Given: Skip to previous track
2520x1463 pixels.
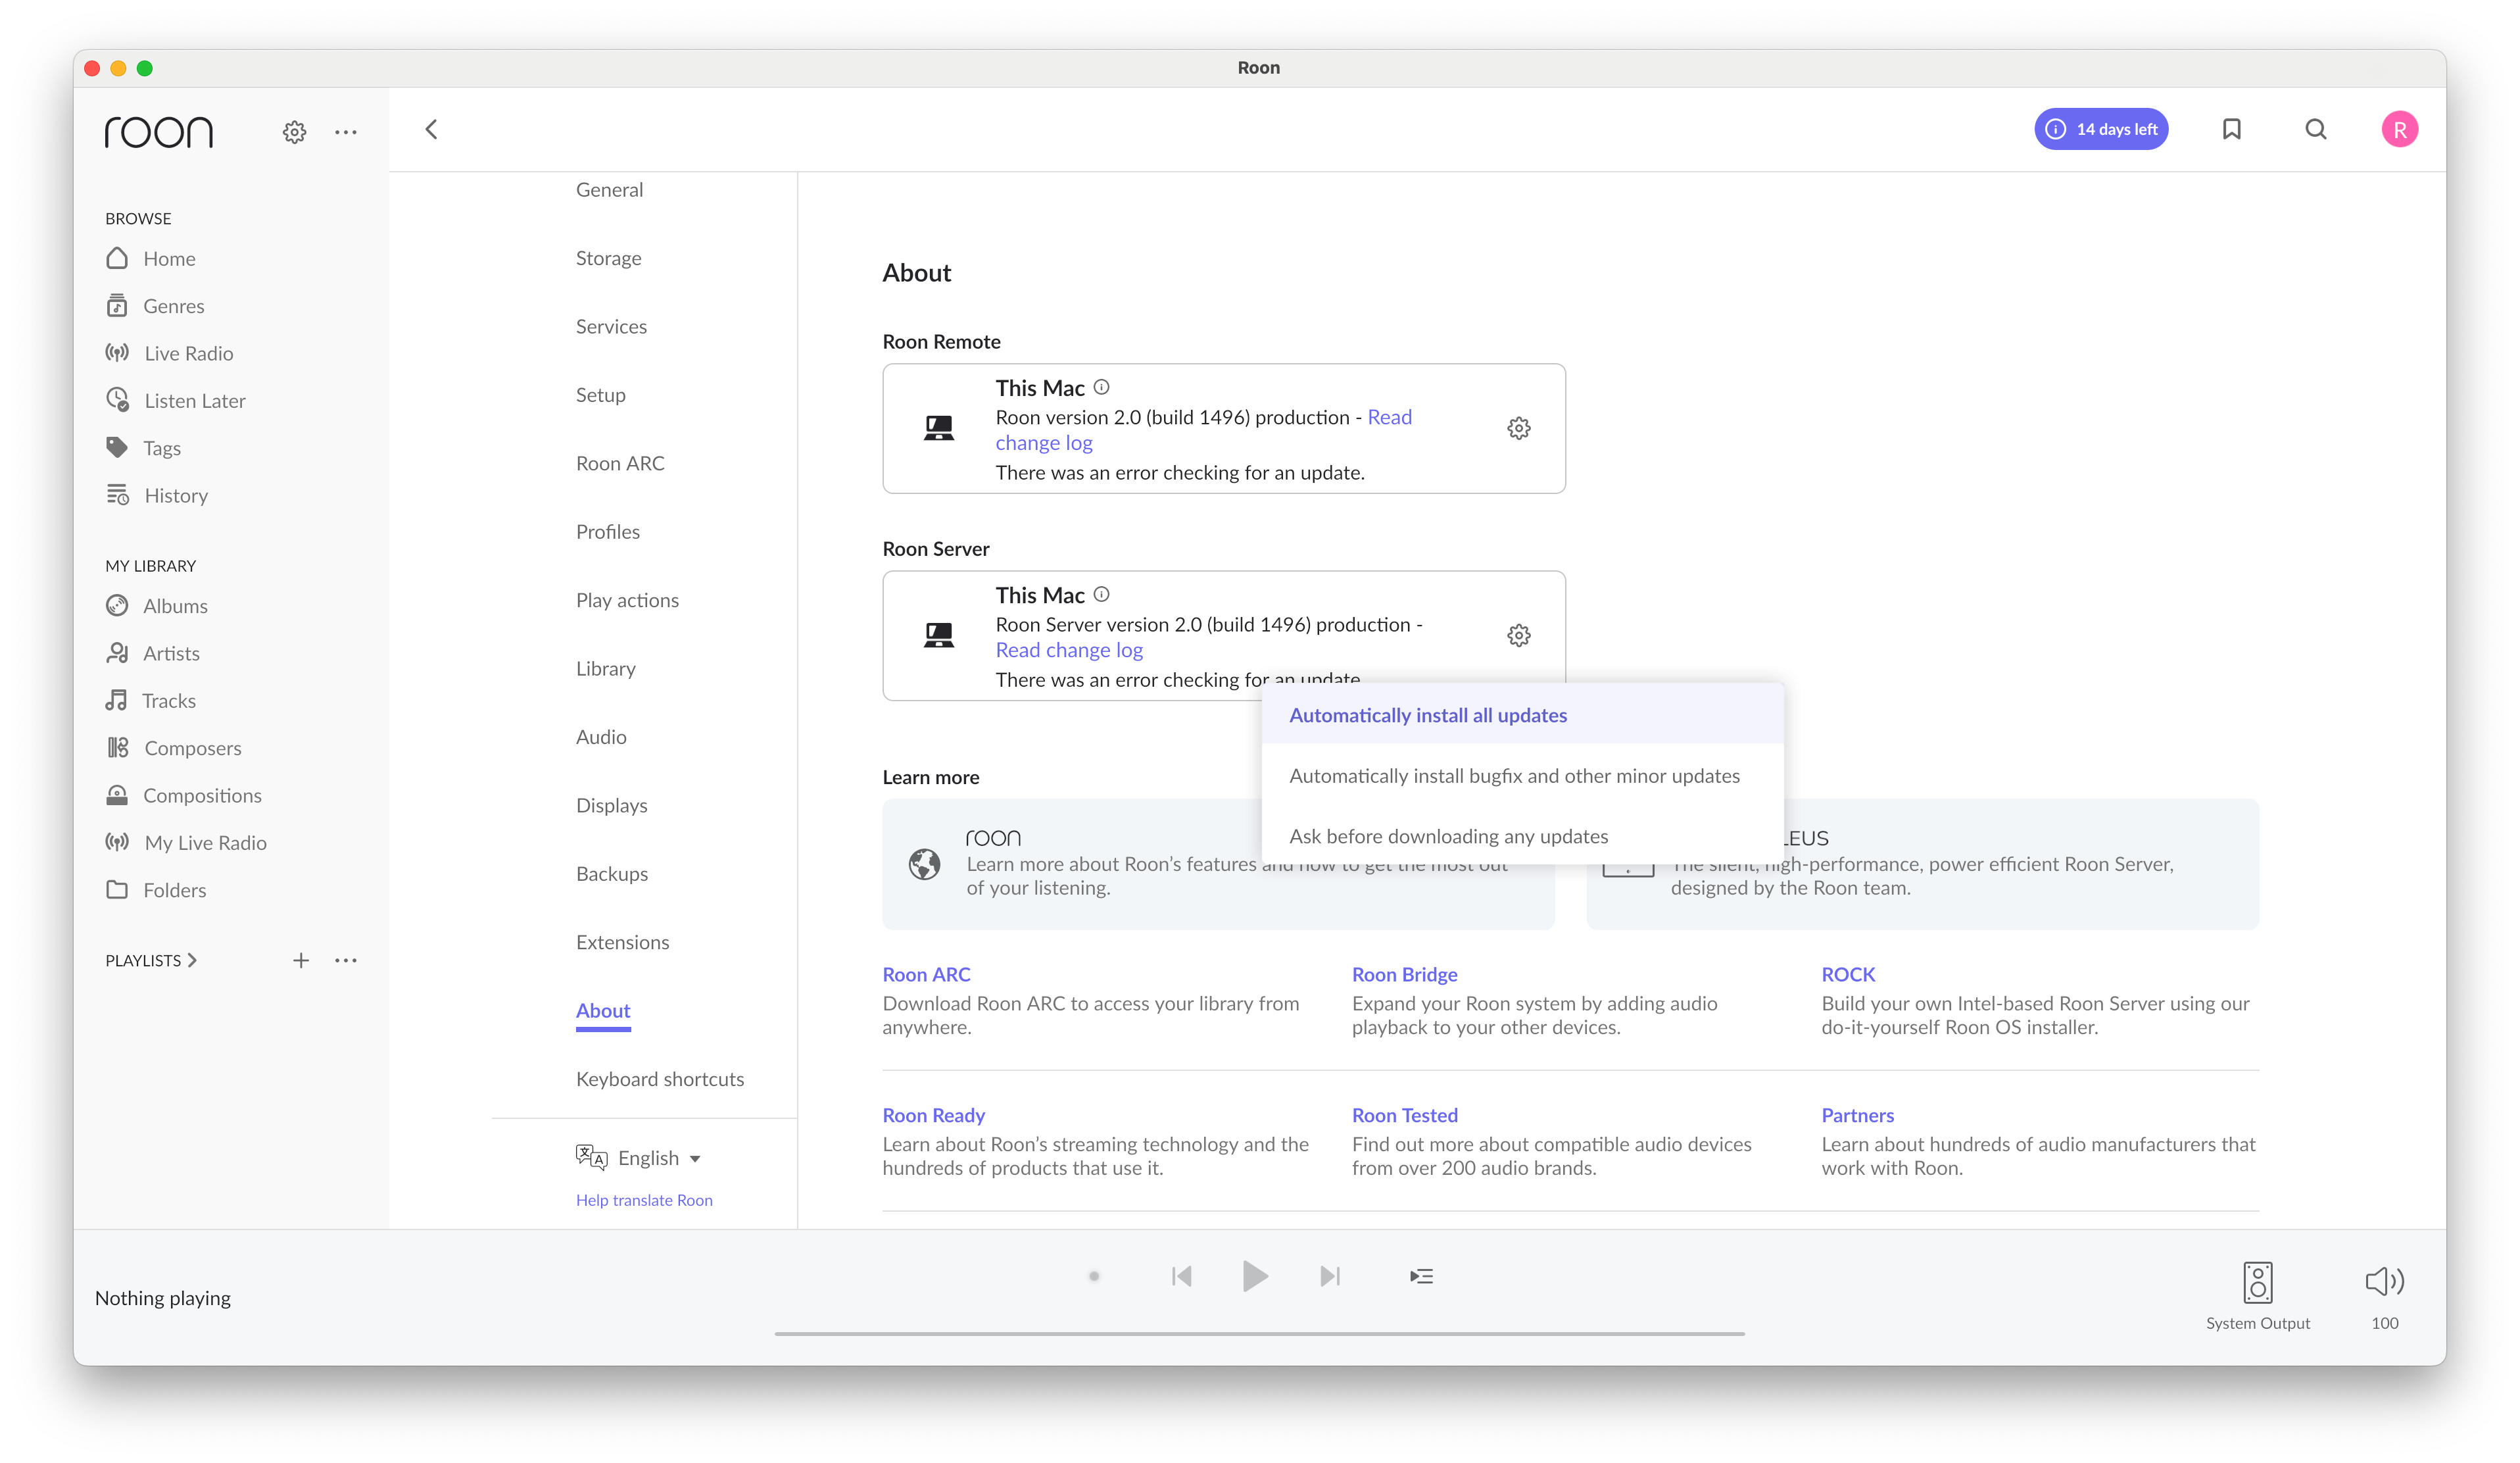Looking at the screenshot, I should (1181, 1276).
